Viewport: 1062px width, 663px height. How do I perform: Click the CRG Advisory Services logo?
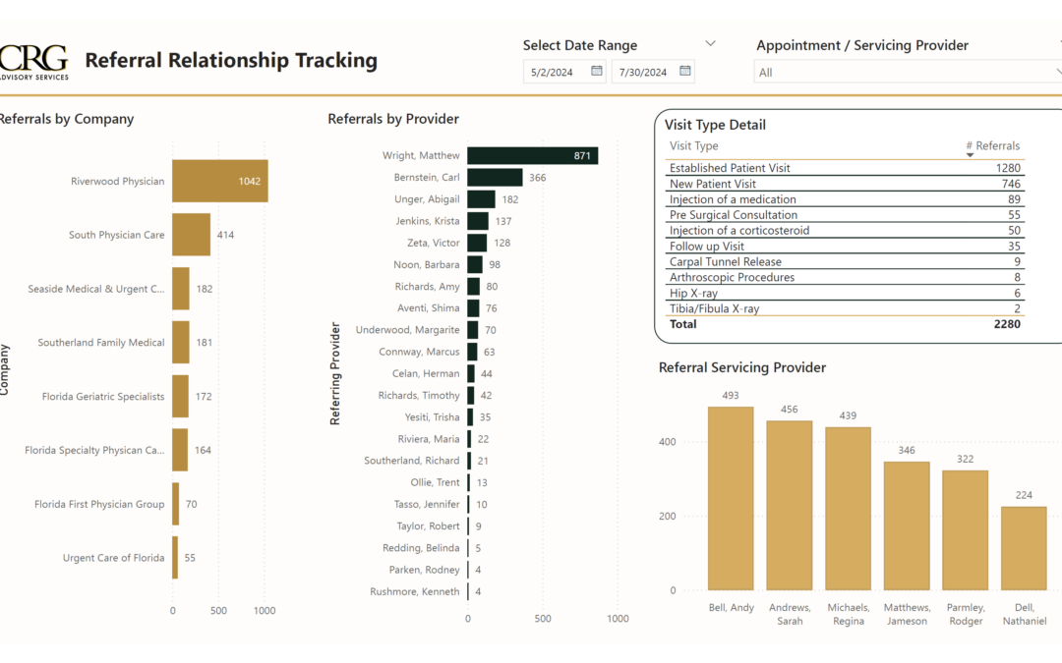point(33,62)
